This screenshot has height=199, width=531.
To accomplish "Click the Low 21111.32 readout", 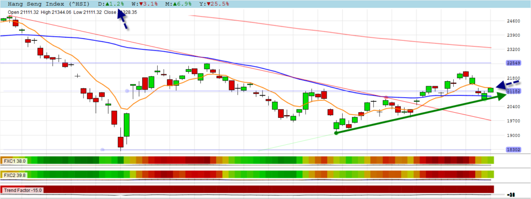I will 88,12.
